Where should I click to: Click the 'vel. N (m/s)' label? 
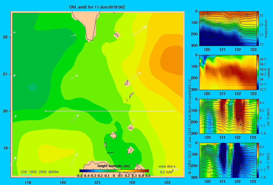click(x=268, y=117)
